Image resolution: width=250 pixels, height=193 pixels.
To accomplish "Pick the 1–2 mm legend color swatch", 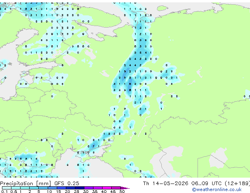I will point(25,188).
